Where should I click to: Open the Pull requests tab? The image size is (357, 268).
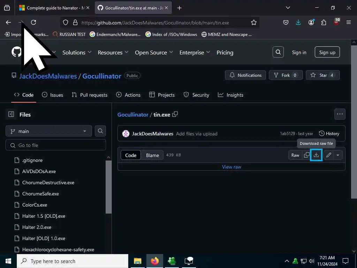90,95
